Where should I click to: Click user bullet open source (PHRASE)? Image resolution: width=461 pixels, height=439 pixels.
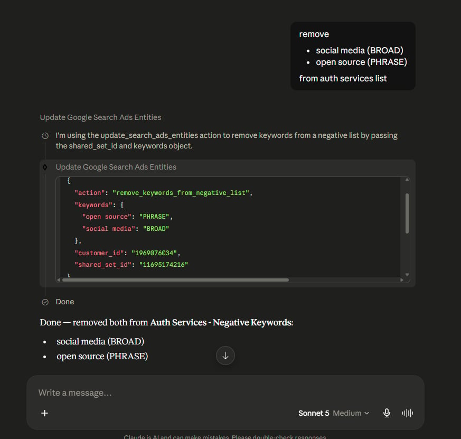(x=361, y=62)
